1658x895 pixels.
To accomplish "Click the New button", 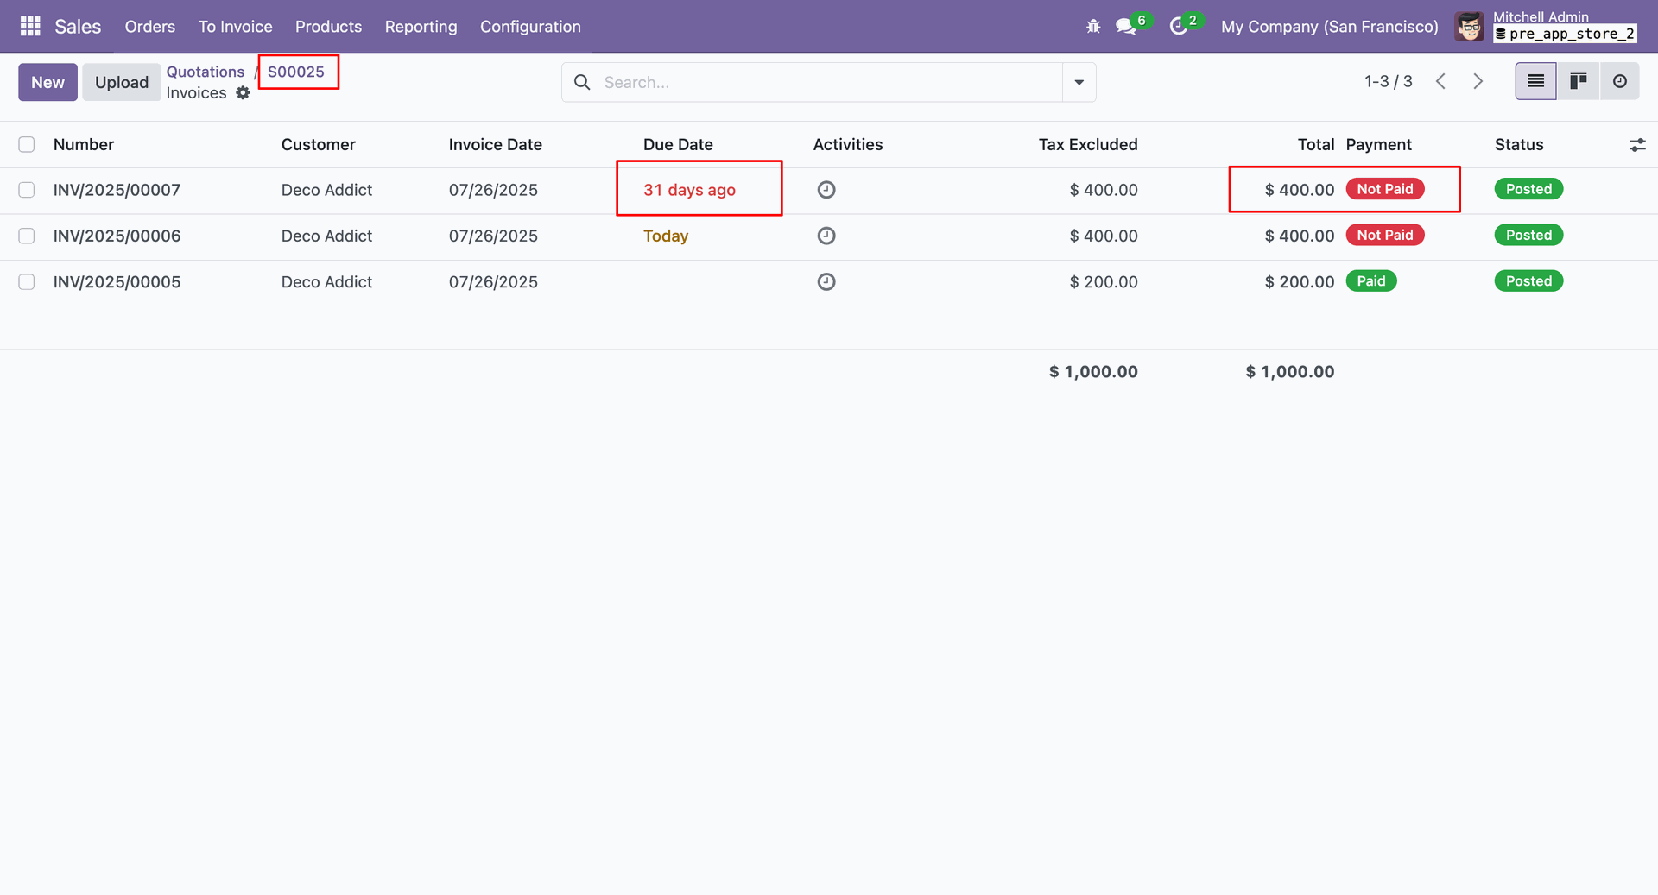I will pos(47,82).
